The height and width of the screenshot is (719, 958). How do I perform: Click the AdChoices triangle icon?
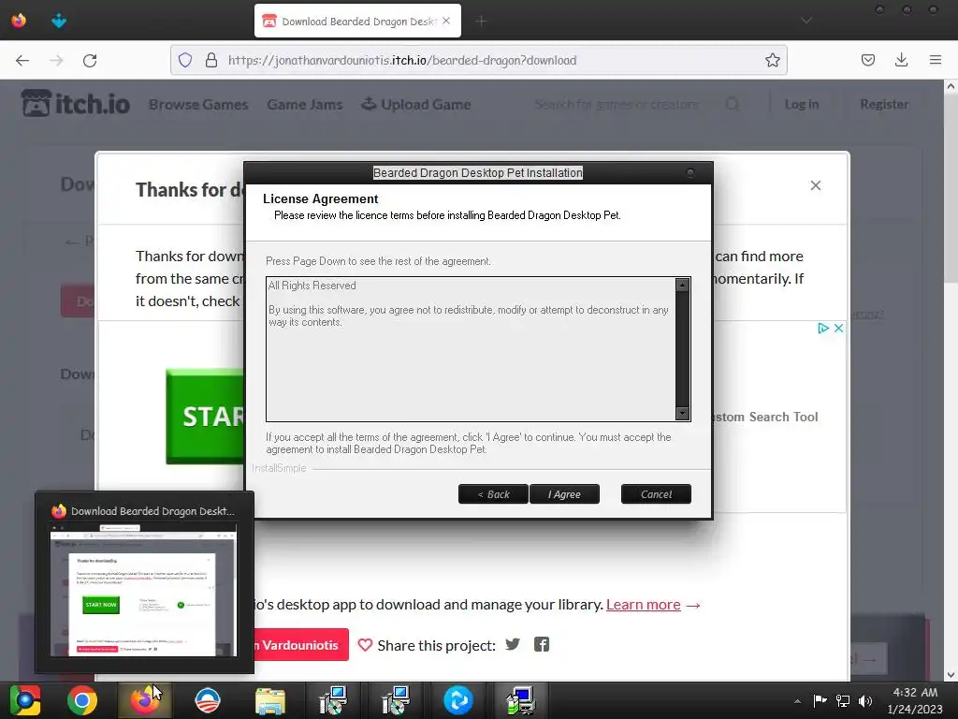click(x=823, y=329)
